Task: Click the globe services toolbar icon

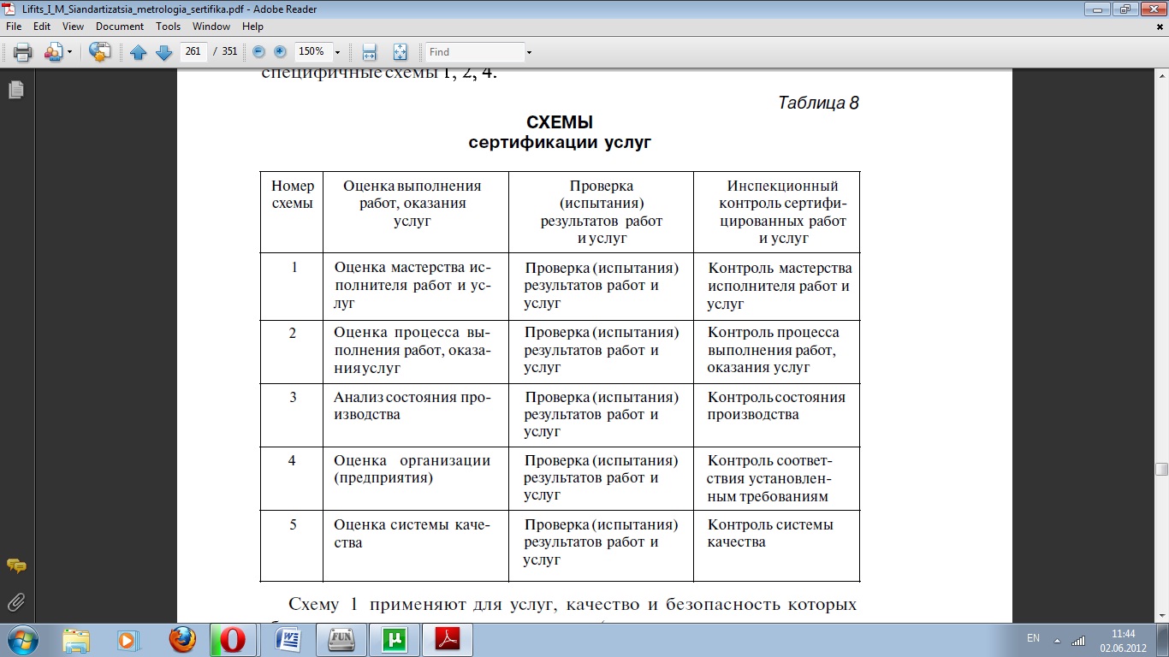Action: (x=99, y=52)
